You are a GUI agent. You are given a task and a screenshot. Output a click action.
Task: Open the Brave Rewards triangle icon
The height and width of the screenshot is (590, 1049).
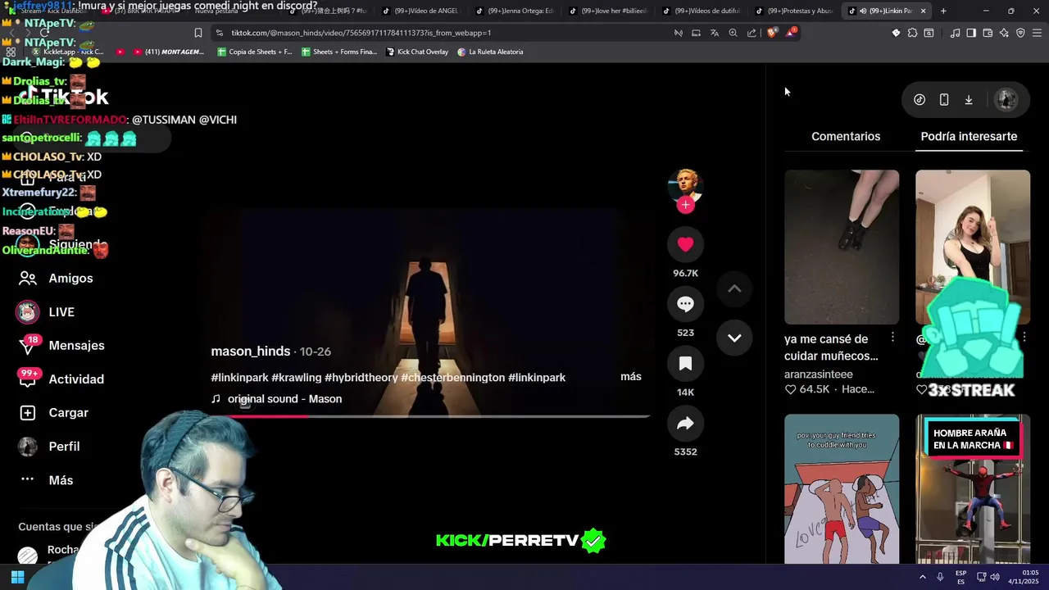(x=791, y=33)
